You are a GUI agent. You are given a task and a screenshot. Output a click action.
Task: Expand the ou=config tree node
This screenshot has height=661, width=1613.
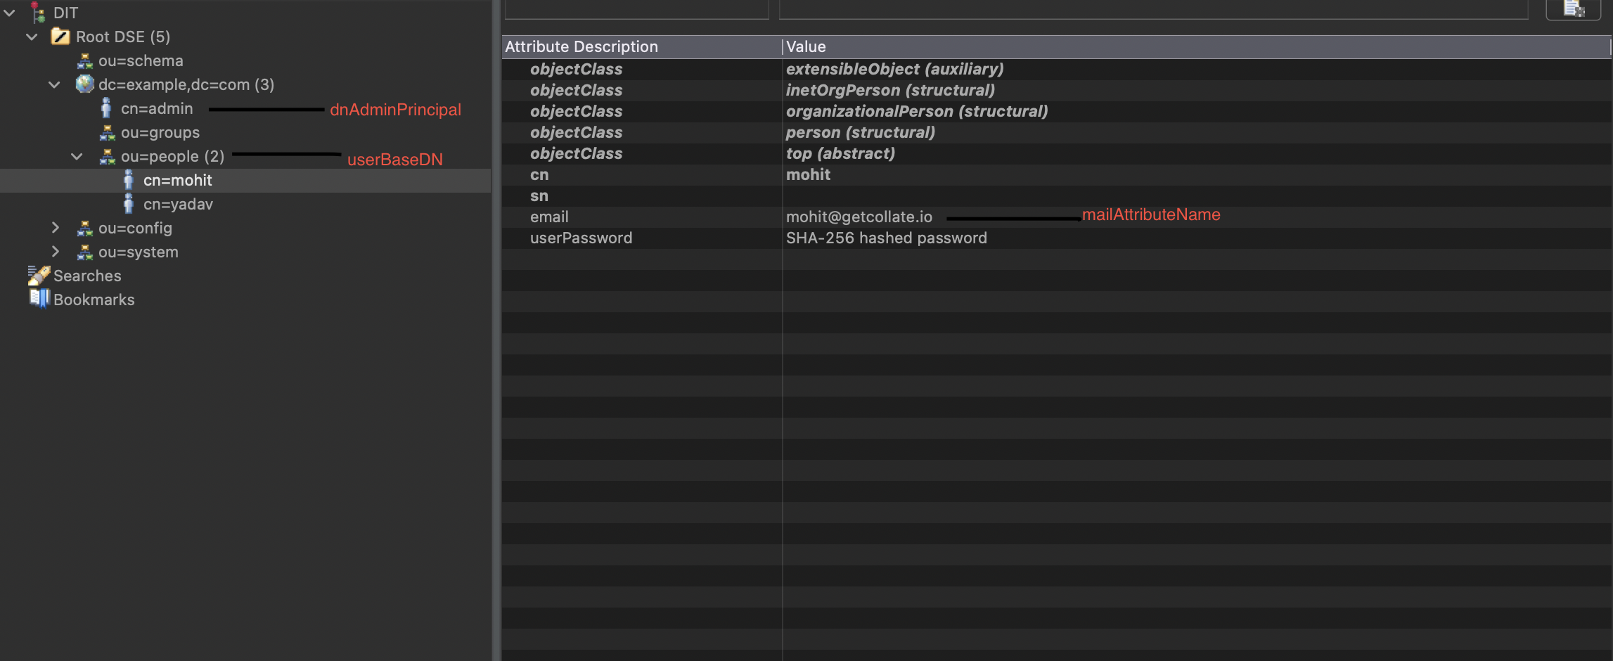coord(56,227)
